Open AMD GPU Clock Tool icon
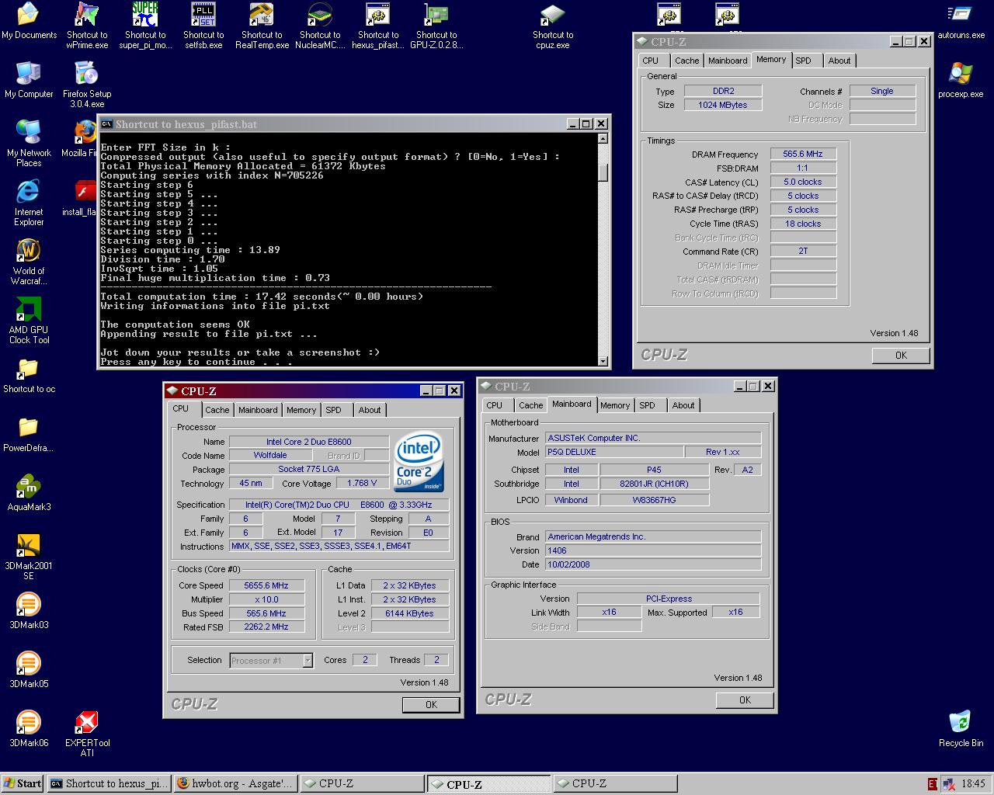This screenshot has height=795, width=994. pos(29,321)
